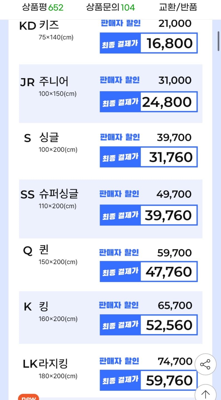The width and height of the screenshot is (221, 400).
Task: Open the 상품문의 104 tab
Action: click(110, 7)
